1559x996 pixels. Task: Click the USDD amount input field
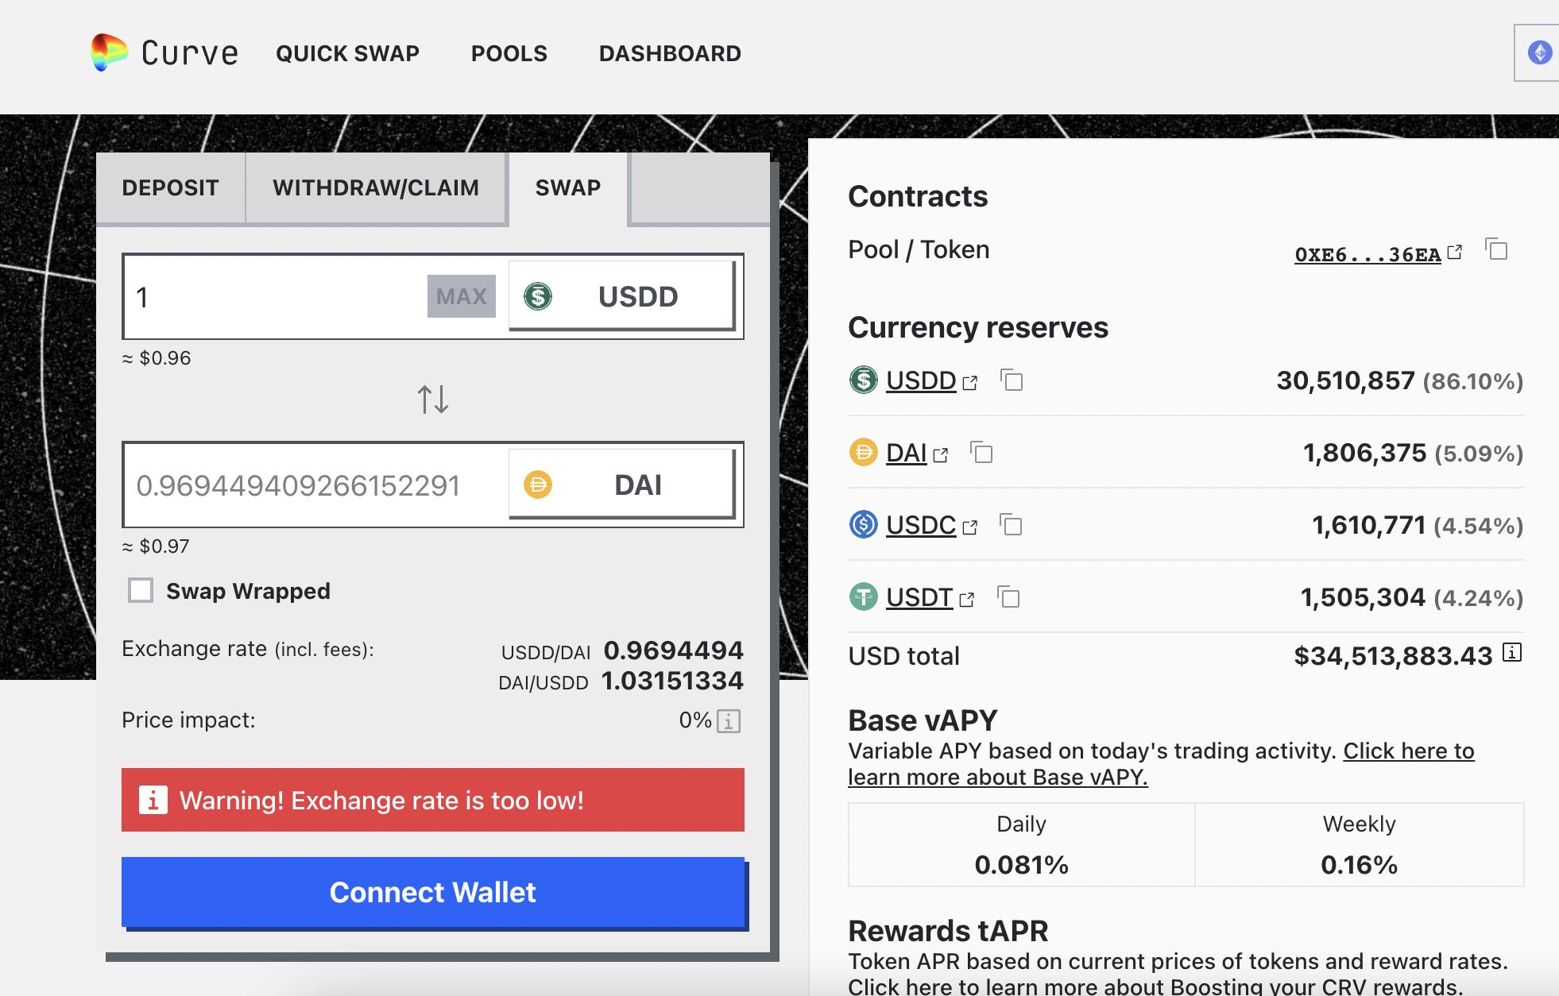tap(278, 297)
